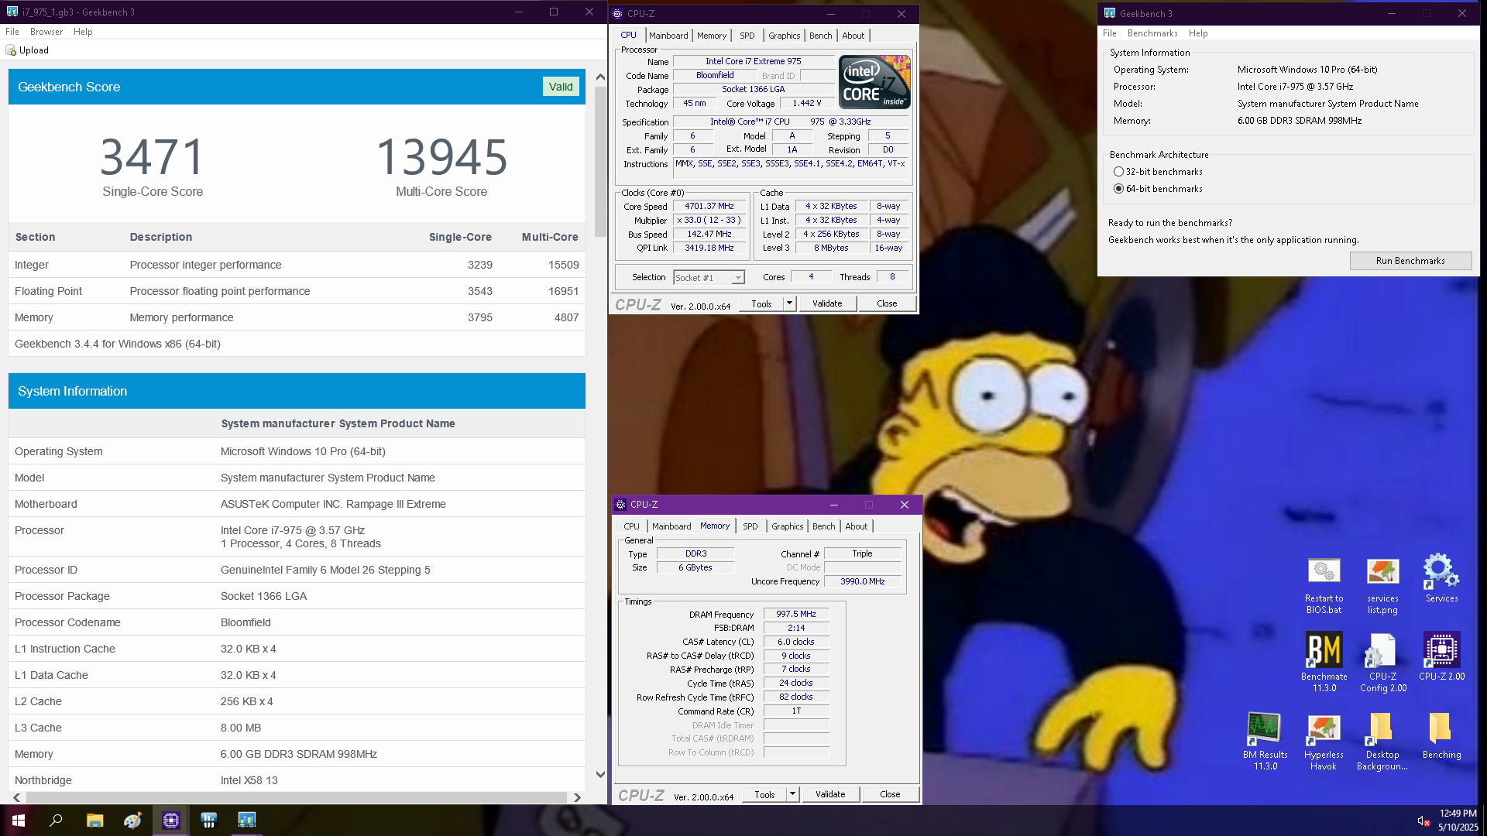The height and width of the screenshot is (836, 1487).
Task: Click Close button in upper CPU-Z
Action: (x=887, y=303)
